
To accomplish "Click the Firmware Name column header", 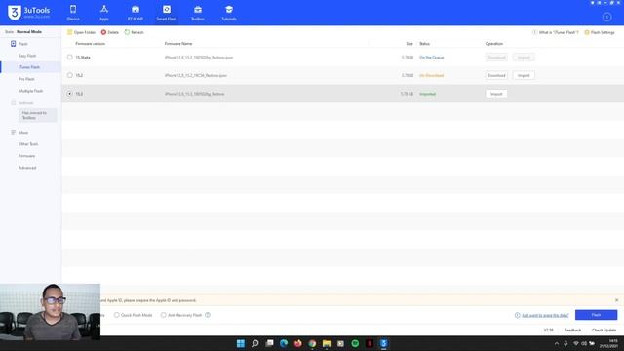I will [178, 43].
